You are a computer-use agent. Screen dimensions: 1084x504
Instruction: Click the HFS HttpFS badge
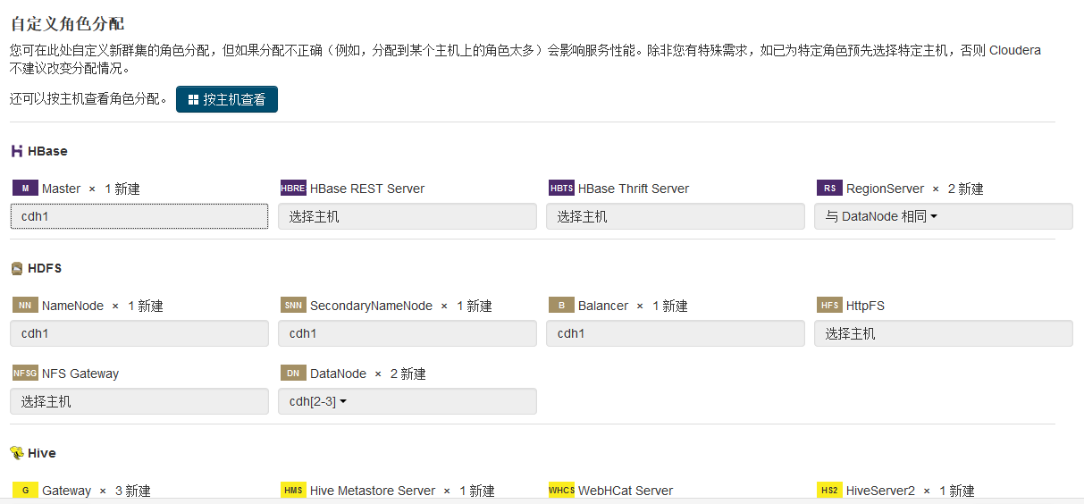pos(829,305)
